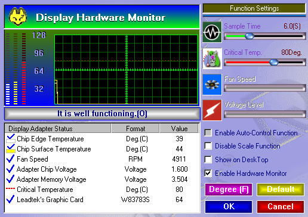Click the Fan Speed fan icon
308x217 pixels.
[x=212, y=85]
